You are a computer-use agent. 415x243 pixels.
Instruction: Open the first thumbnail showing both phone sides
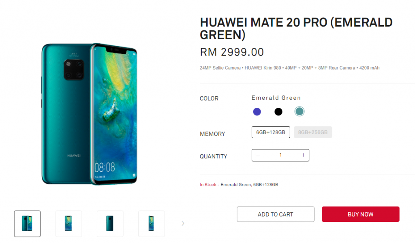(27, 224)
